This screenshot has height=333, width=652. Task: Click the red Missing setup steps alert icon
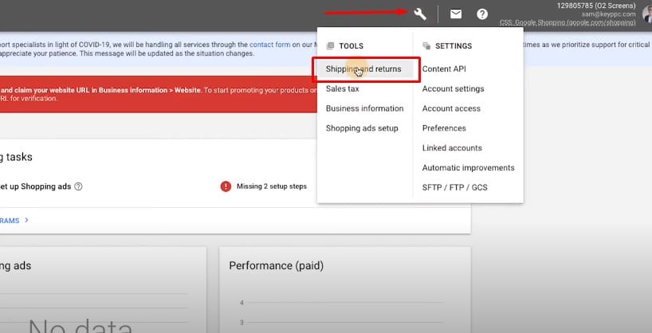226,186
